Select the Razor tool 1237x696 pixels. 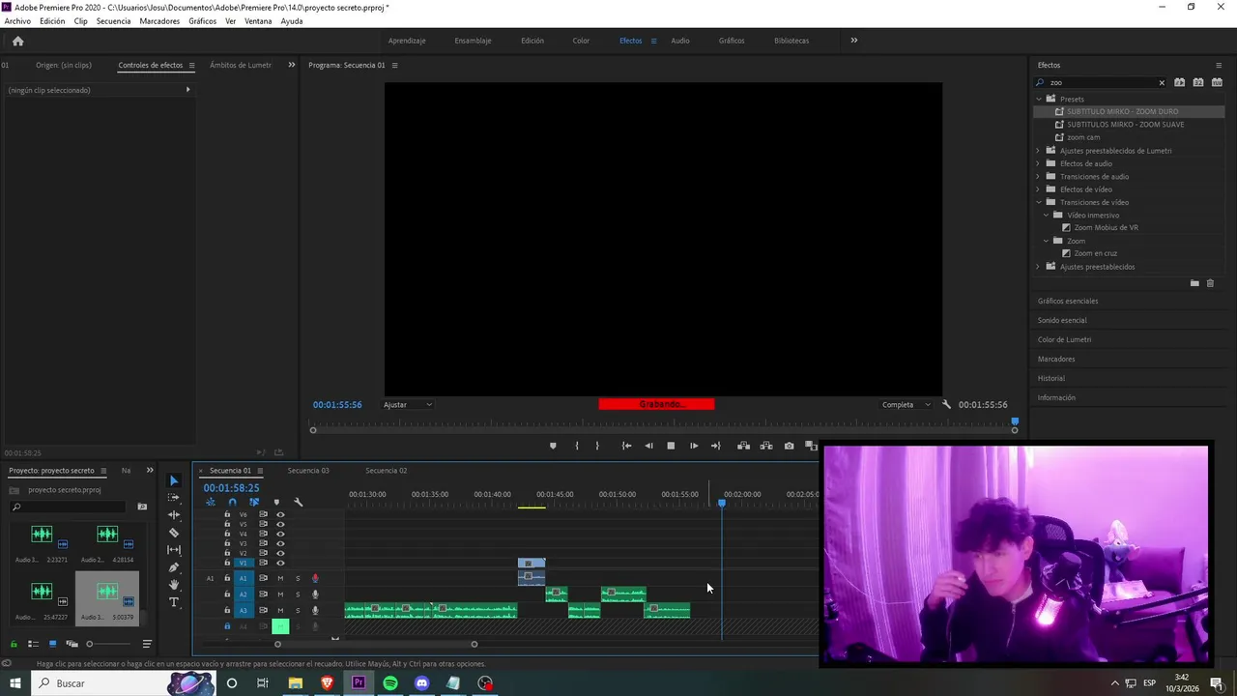[x=174, y=532]
